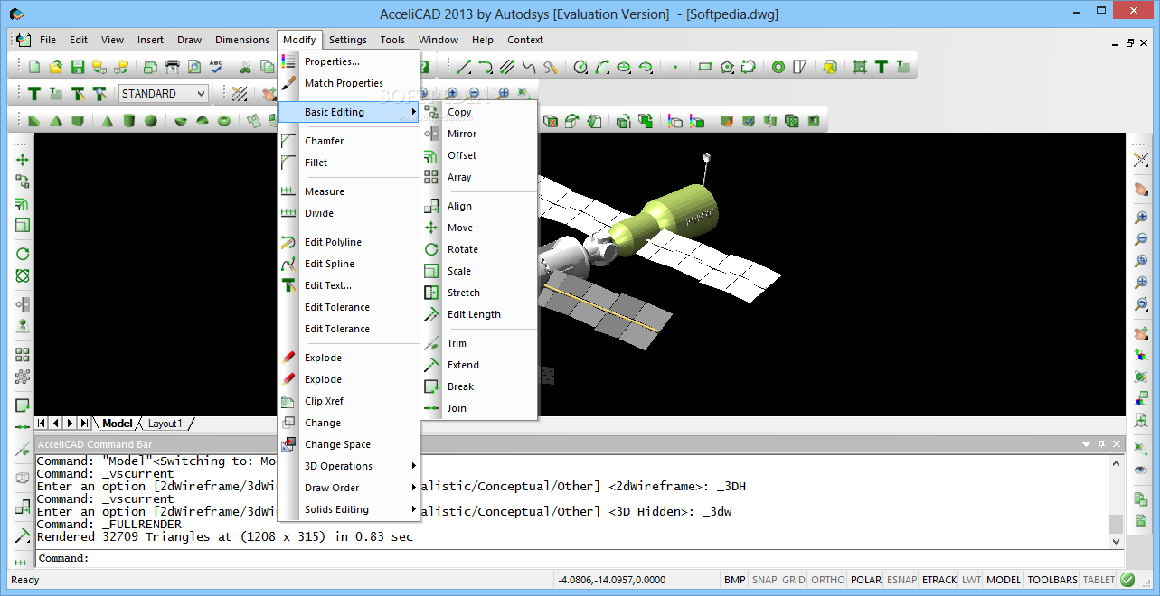The height and width of the screenshot is (596, 1160).
Task: Expand the Solids Editing submenu
Action: [x=349, y=509]
